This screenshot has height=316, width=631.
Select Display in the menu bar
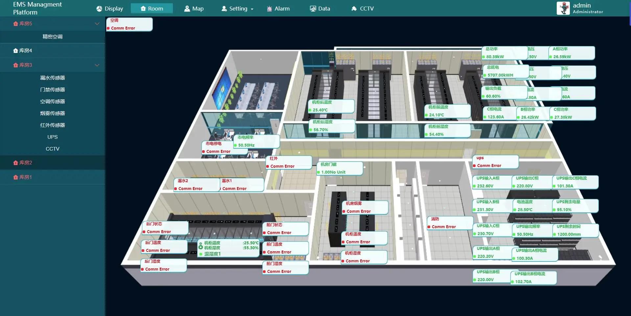pos(110,8)
